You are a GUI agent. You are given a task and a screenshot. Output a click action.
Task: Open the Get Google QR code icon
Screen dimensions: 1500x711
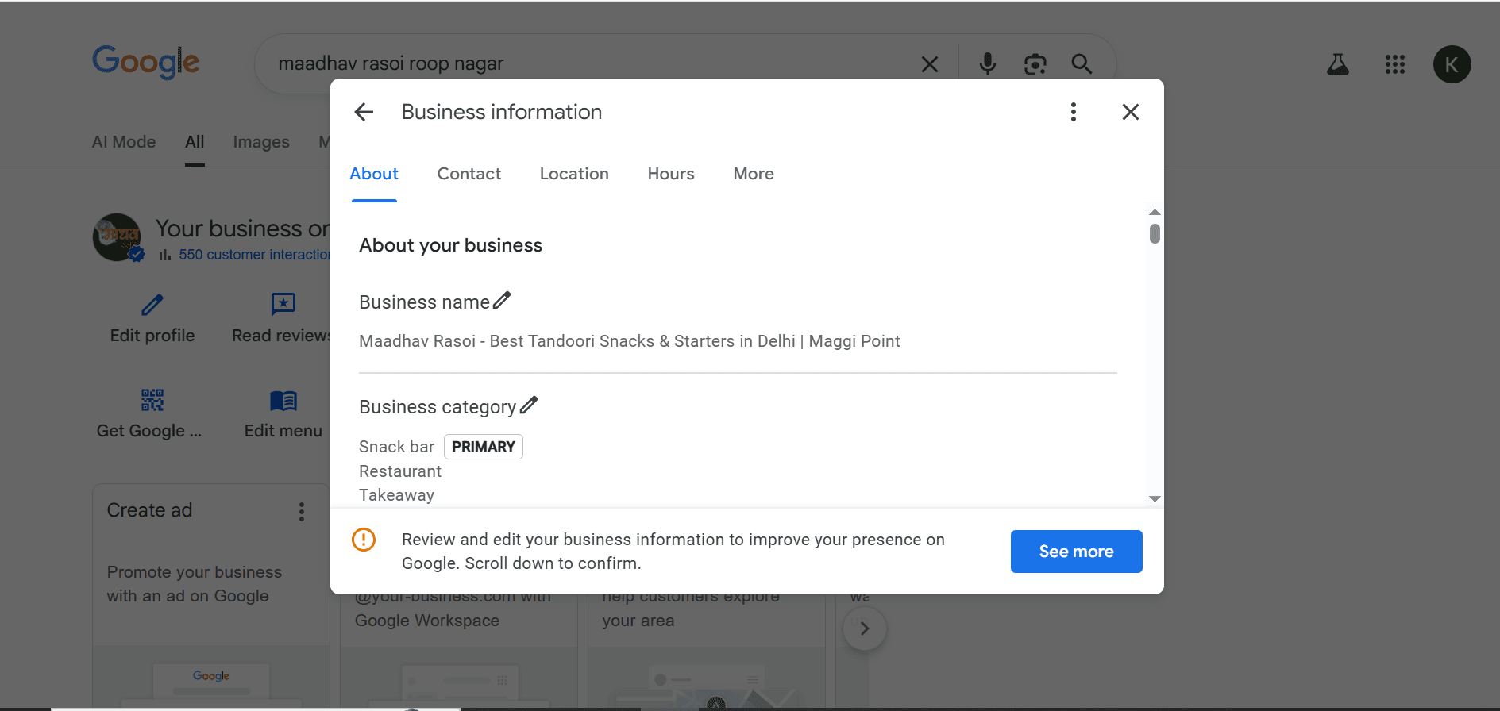click(152, 400)
